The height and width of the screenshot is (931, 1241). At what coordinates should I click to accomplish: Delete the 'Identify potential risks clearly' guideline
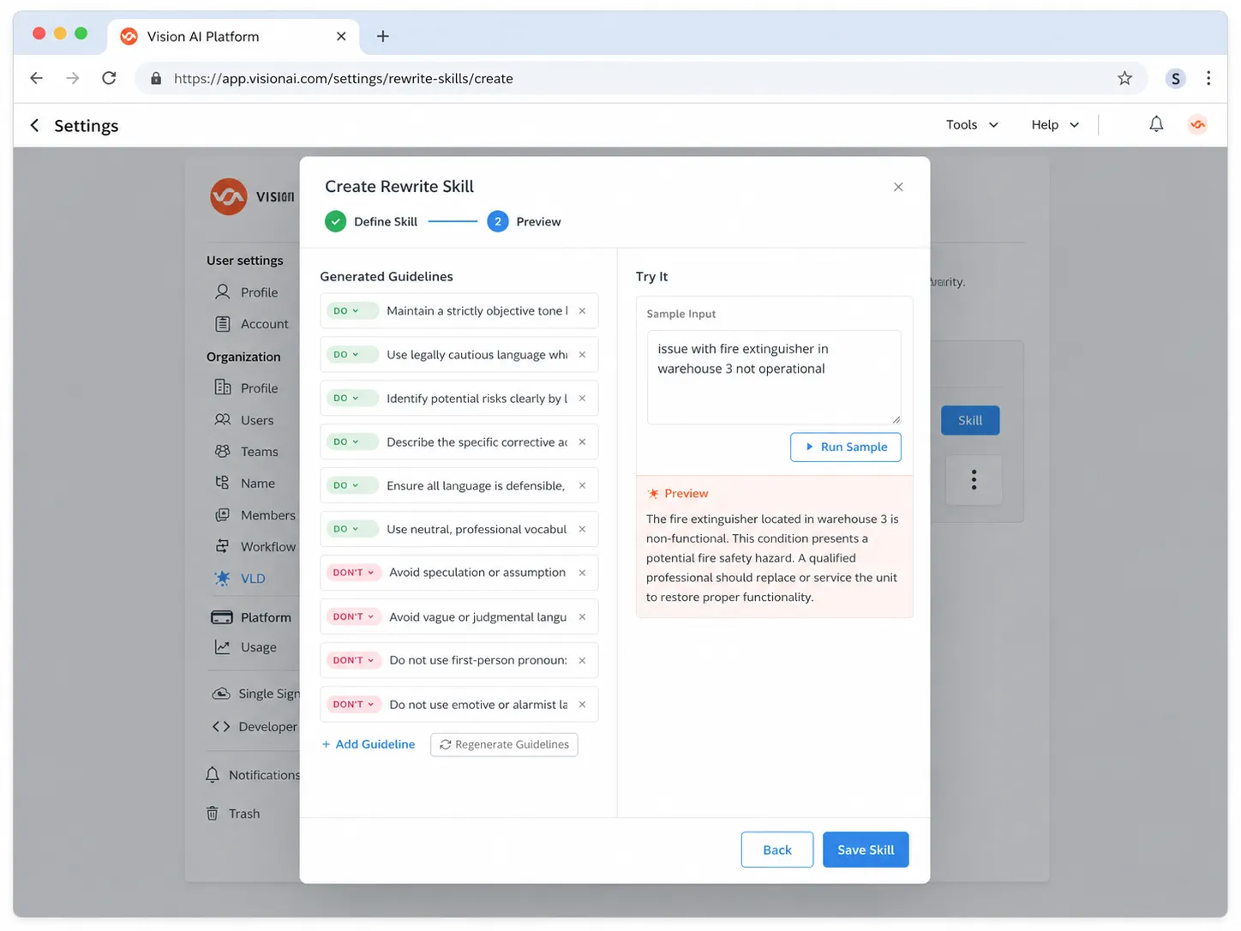tap(582, 399)
